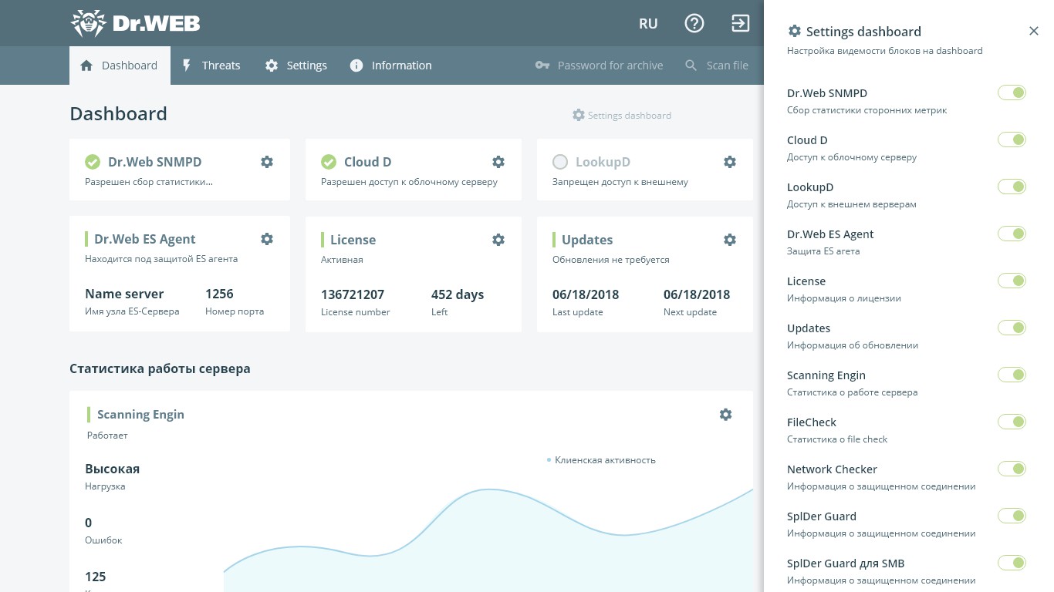Switch language with RU button

point(648,23)
